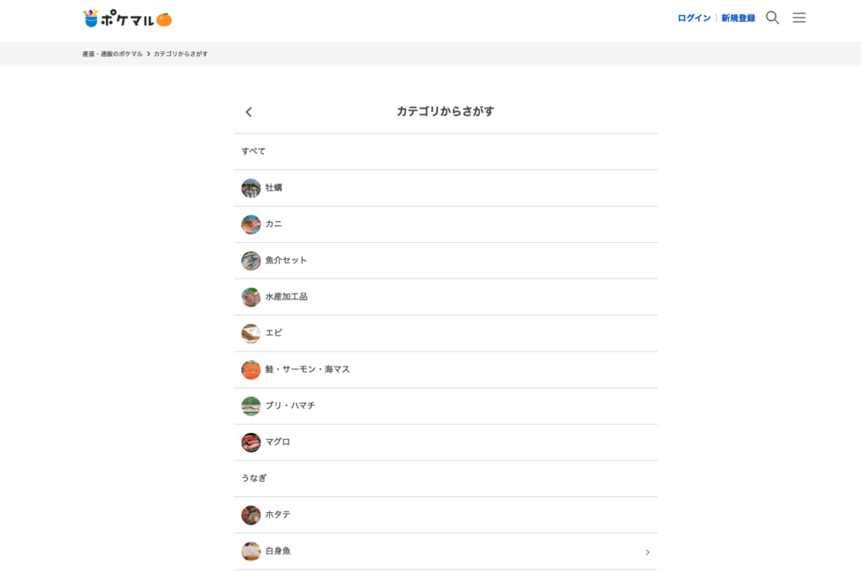Click the マグロ category image icon

pos(251,442)
